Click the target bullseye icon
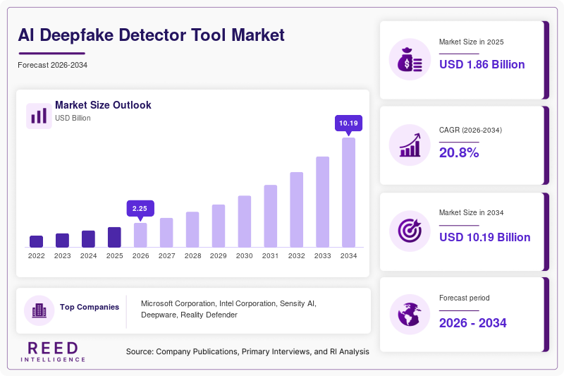 pyautogui.click(x=410, y=231)
